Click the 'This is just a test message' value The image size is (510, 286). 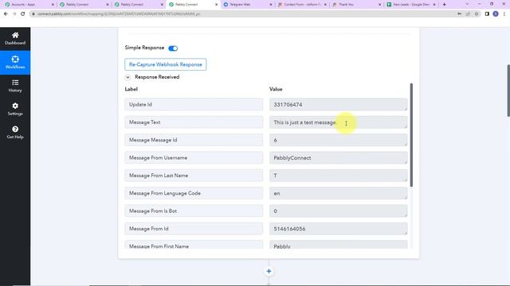[x=338, y=122]
